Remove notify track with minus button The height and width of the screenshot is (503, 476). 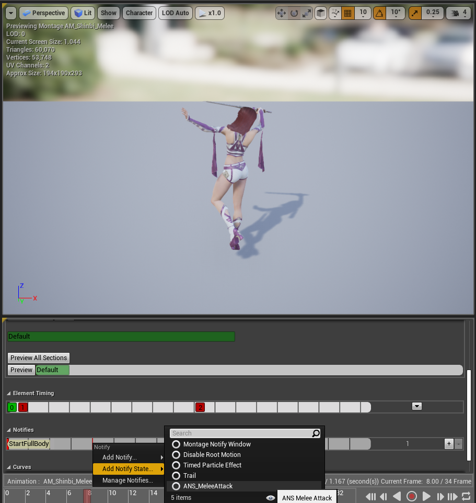459,444
